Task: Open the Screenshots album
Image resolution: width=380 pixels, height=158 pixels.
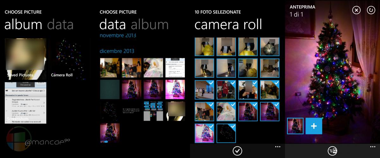Action: click(25, 103)
